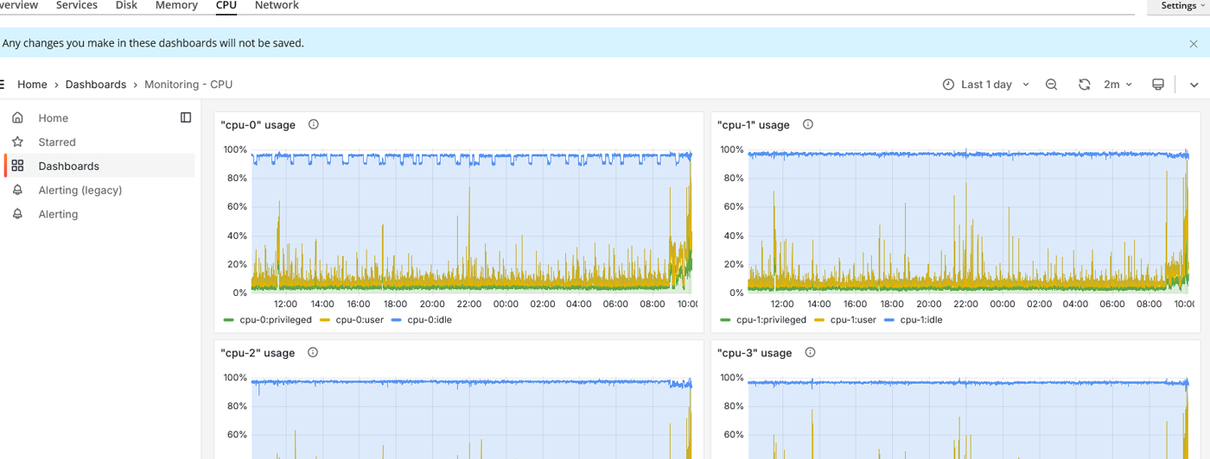The image size is (1210, 459).
Task: Expand the top-right toolbar chevron
Action: pos(1194,85)
